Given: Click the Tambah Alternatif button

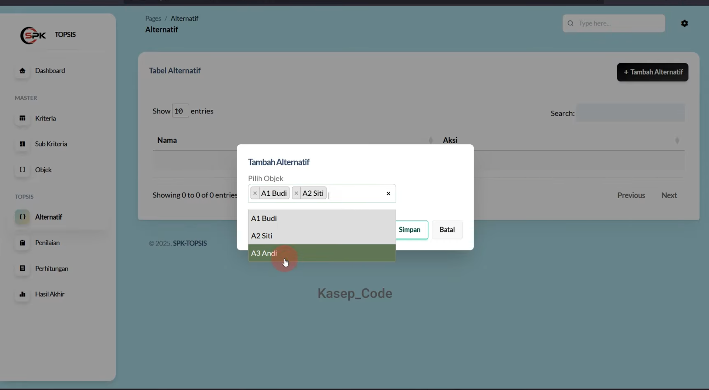Looking at the screenshot, I should (652, 72).
